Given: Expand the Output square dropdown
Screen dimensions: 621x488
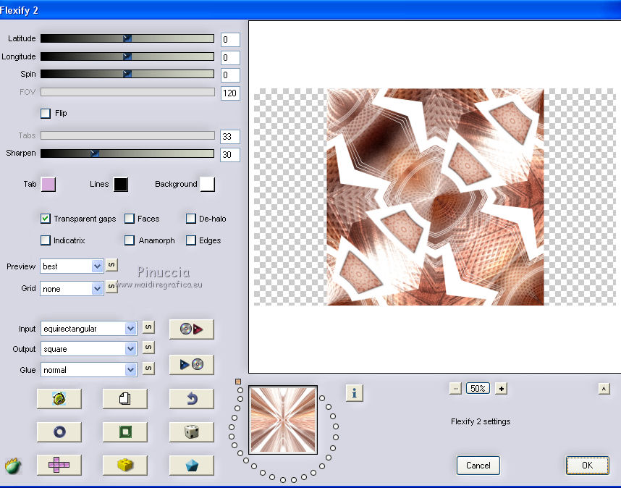Looking at the screenshot, I should [x=89, y=349].
